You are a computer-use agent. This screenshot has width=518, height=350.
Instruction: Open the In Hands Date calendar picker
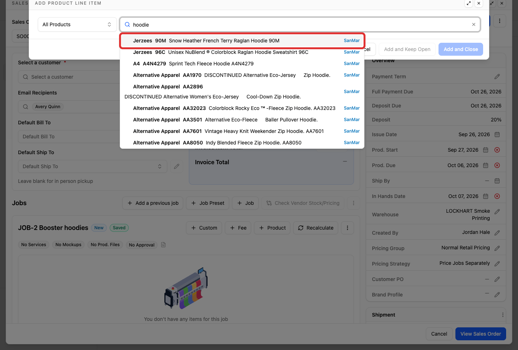click(x=486, y=196)
